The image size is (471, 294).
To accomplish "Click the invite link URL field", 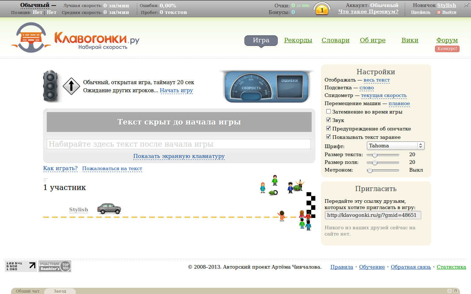I will coord(373,215).
